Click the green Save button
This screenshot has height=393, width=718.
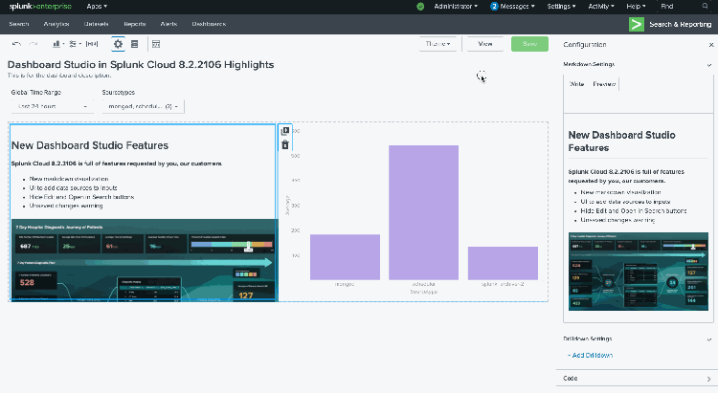(529, 44)
